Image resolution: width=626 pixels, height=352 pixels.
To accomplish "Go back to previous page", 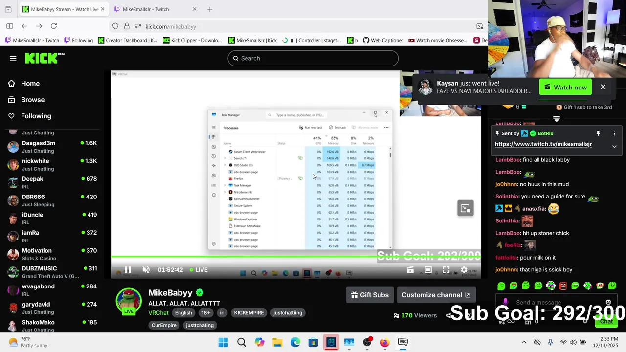I will coord(24,26).
